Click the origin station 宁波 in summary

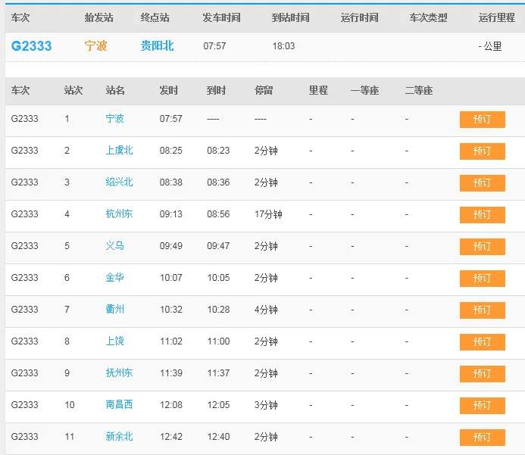tap(95, 46)
